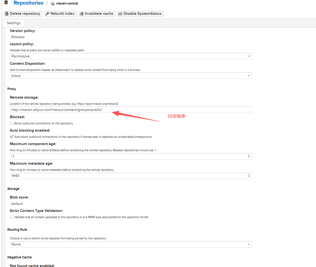Click the maven-central breadcrumb text
The image size is (316, 267).
67,3
